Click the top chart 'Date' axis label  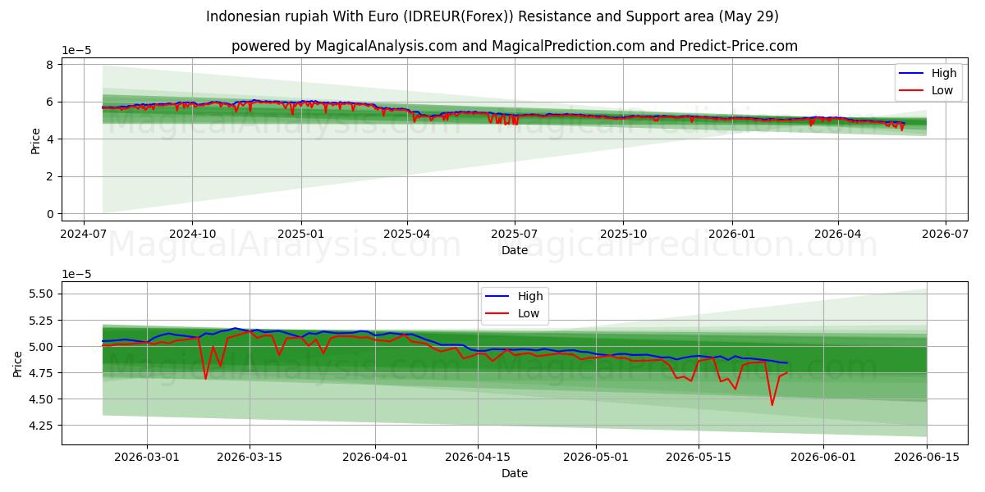coord(515,250)
